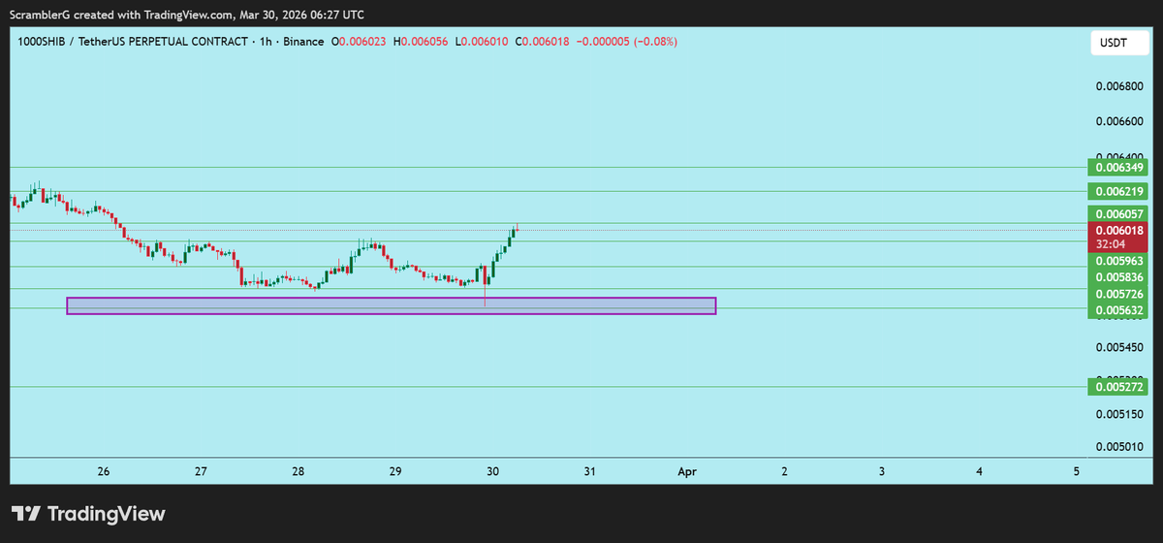
Task: Click date 2 on the time axis
Action: coord(784,471)
